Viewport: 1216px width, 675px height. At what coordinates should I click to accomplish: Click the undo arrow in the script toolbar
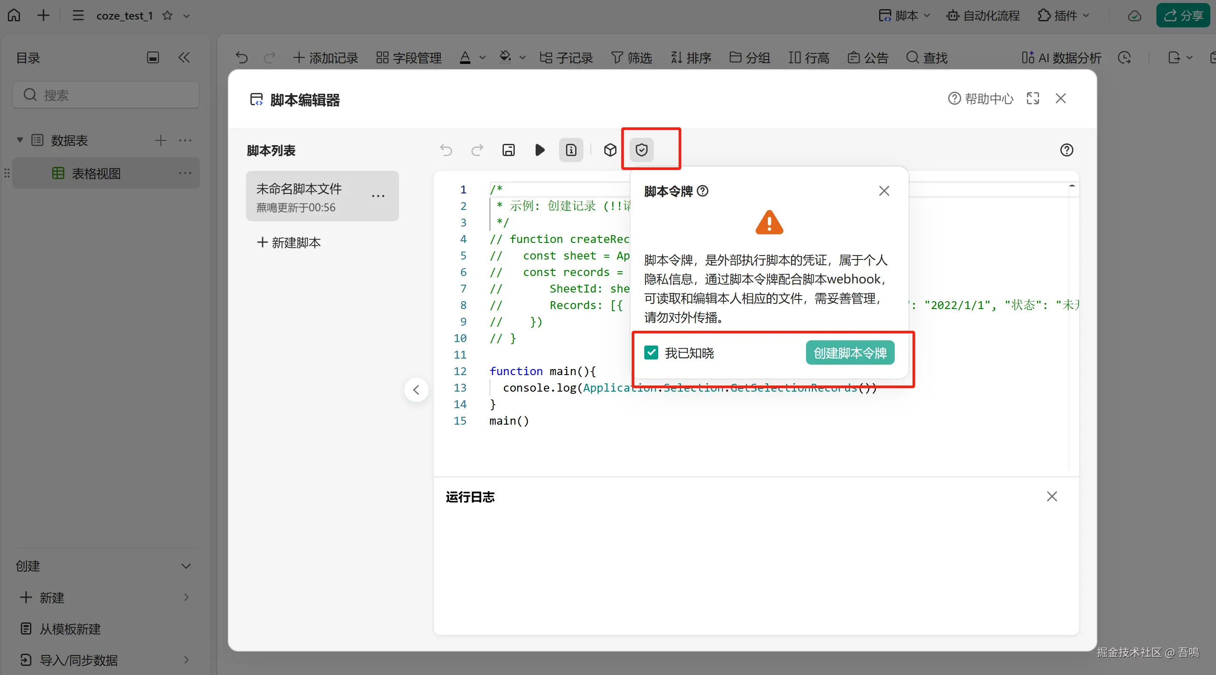tap(446, 150)
